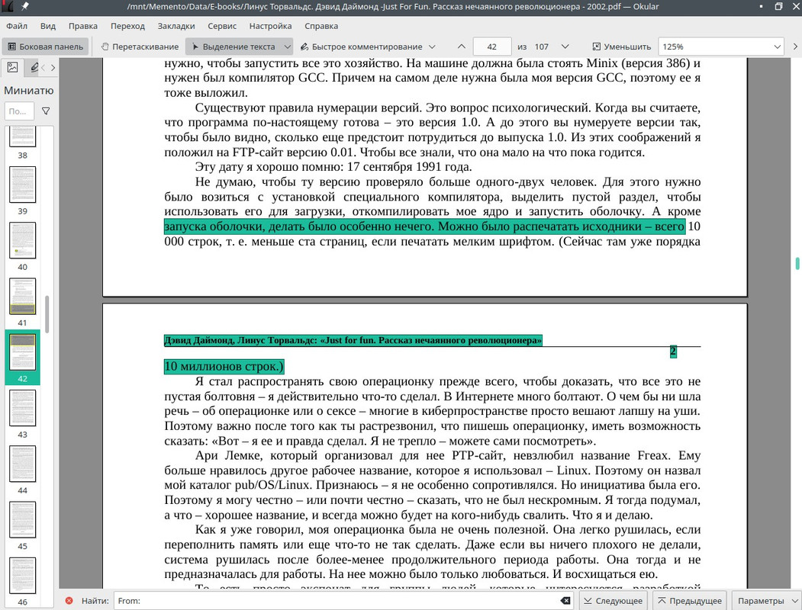The image size is (802, 610).
Task: Select page 46 thumbnail
Action: 22,575
